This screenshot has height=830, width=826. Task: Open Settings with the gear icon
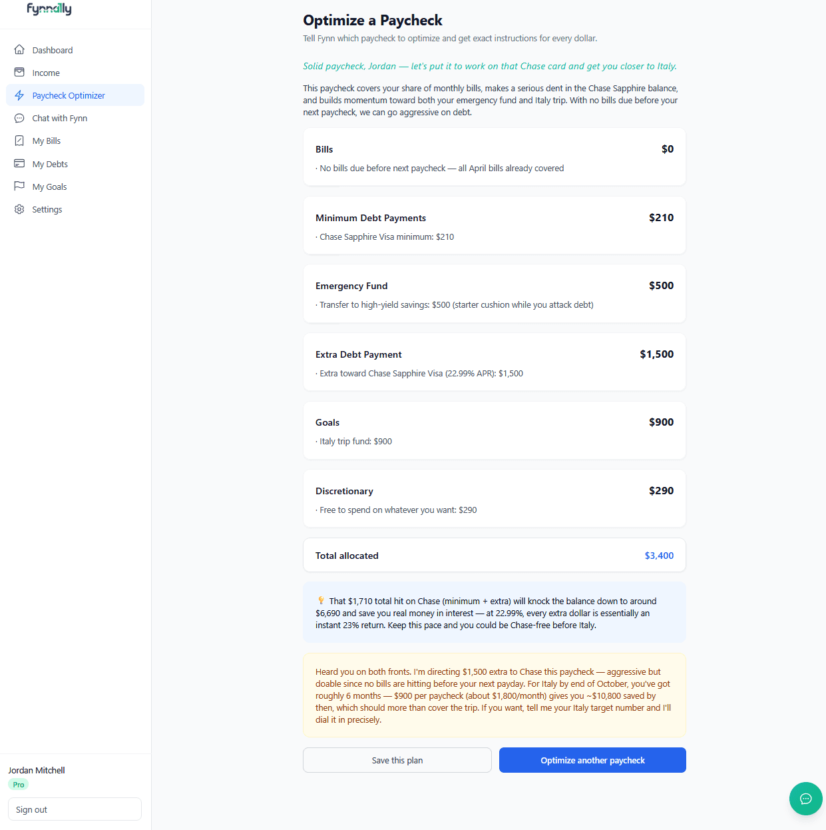pyautogui.click(x=20, y=209)
